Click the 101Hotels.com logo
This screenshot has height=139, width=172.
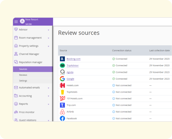coord(62,98)
